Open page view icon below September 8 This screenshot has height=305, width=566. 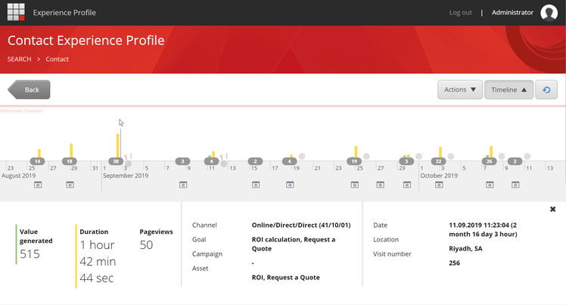coord(183,185)
